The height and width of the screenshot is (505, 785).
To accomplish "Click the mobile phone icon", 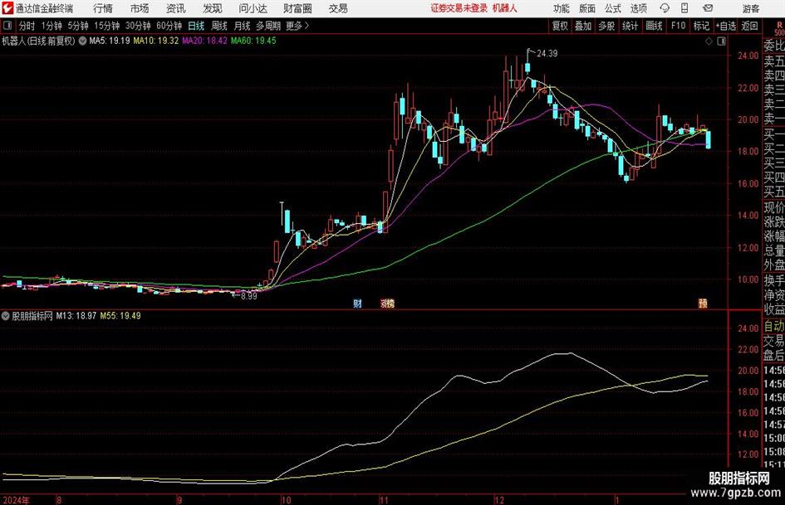I will coord(684,8).
